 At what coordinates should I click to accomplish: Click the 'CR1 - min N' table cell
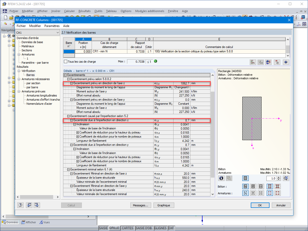point(110,51)
